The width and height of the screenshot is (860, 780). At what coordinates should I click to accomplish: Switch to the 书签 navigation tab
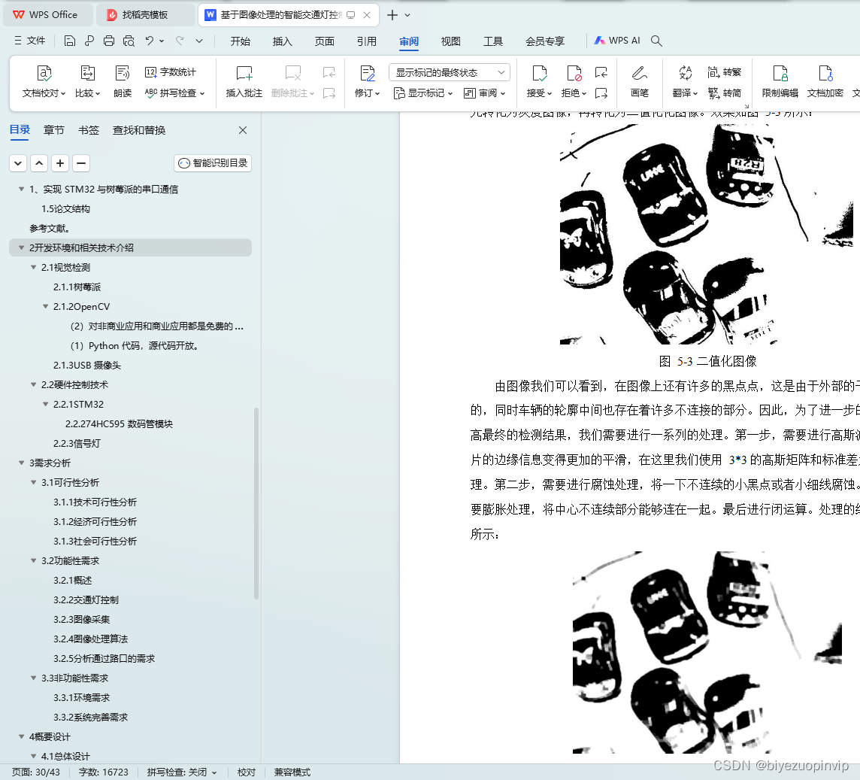click(88, 130)
